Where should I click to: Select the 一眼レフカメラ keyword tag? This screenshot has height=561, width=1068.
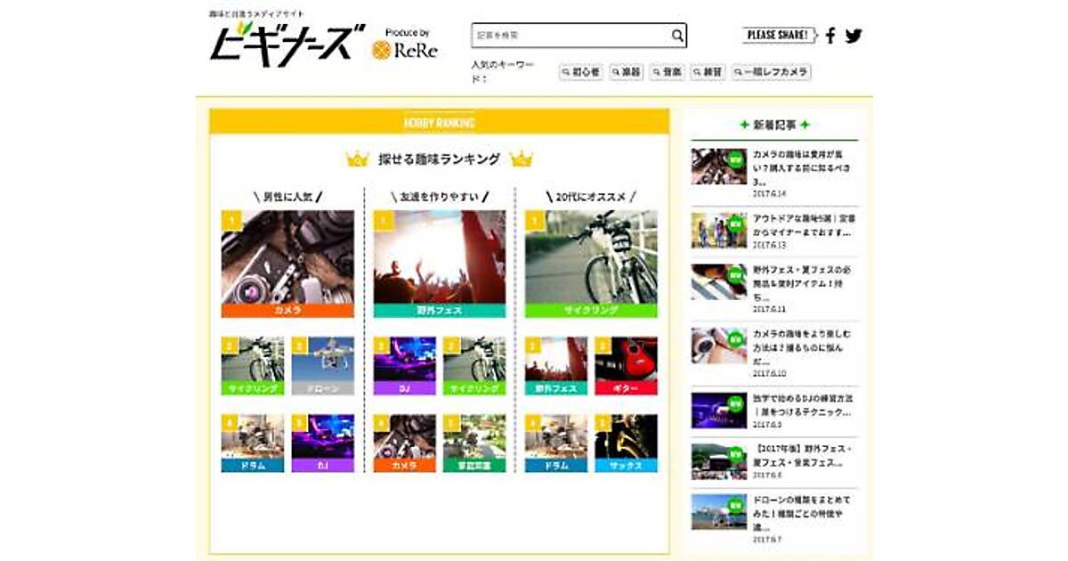pyautogui.click(x=771, y=71)
